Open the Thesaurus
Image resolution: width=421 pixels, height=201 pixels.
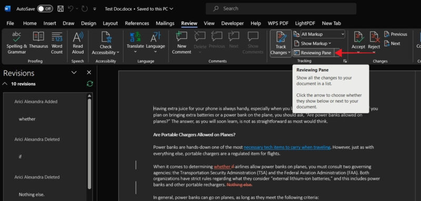(x=38, y=41)
